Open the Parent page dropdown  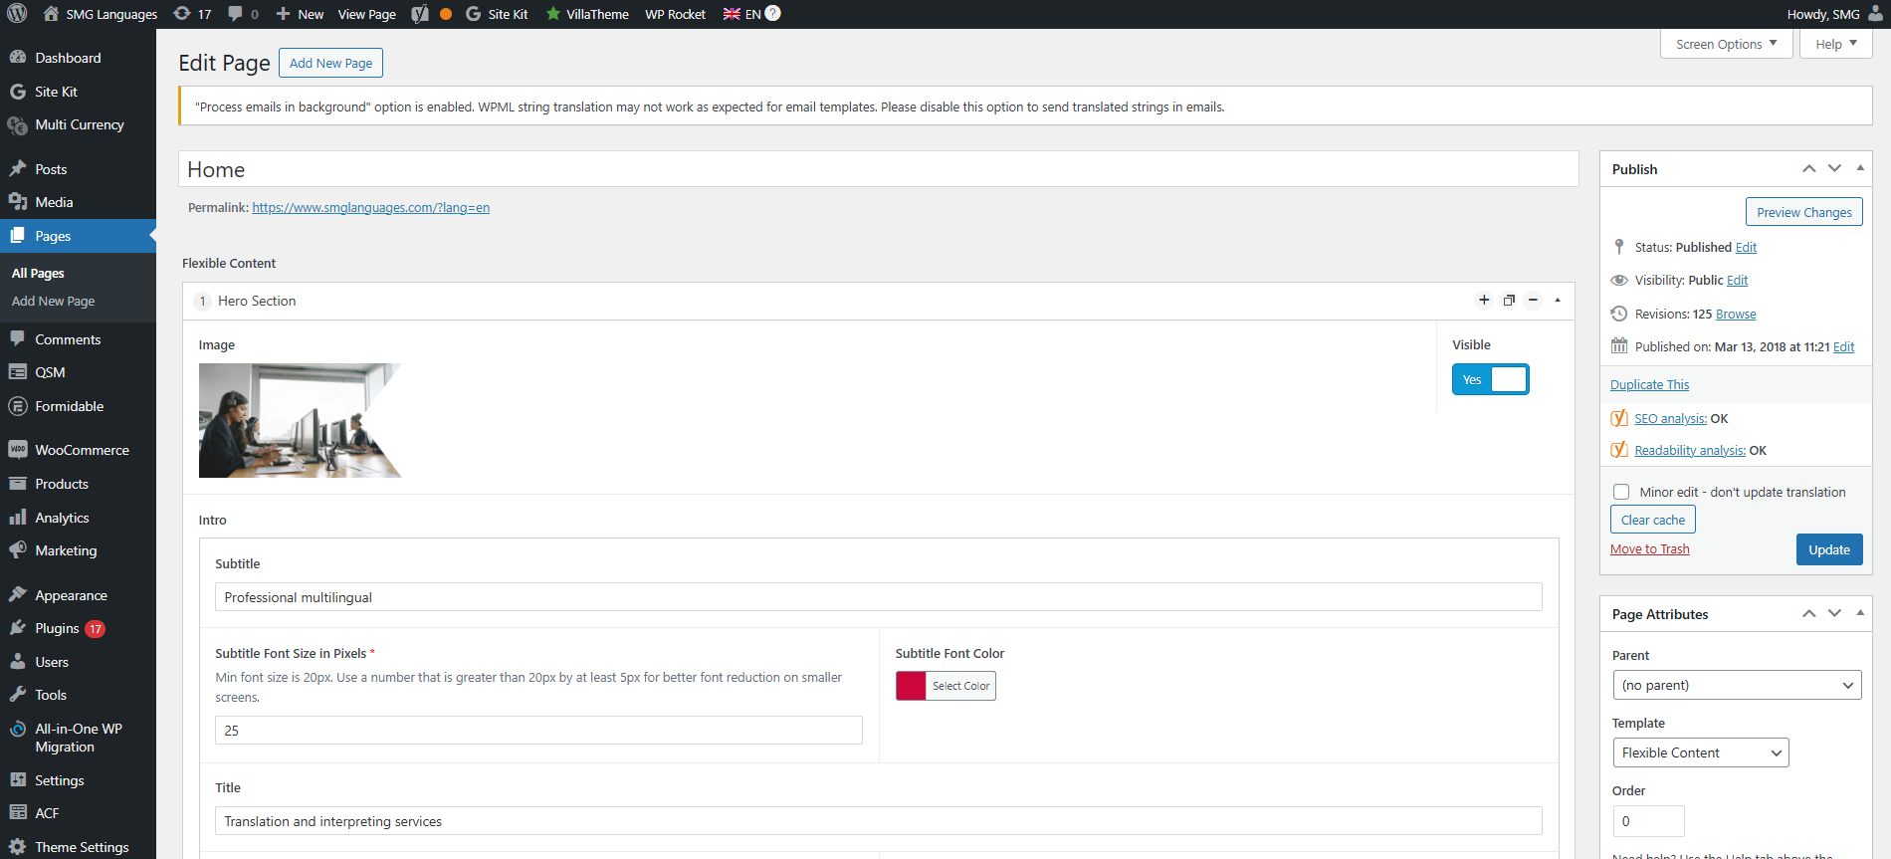1737,685
